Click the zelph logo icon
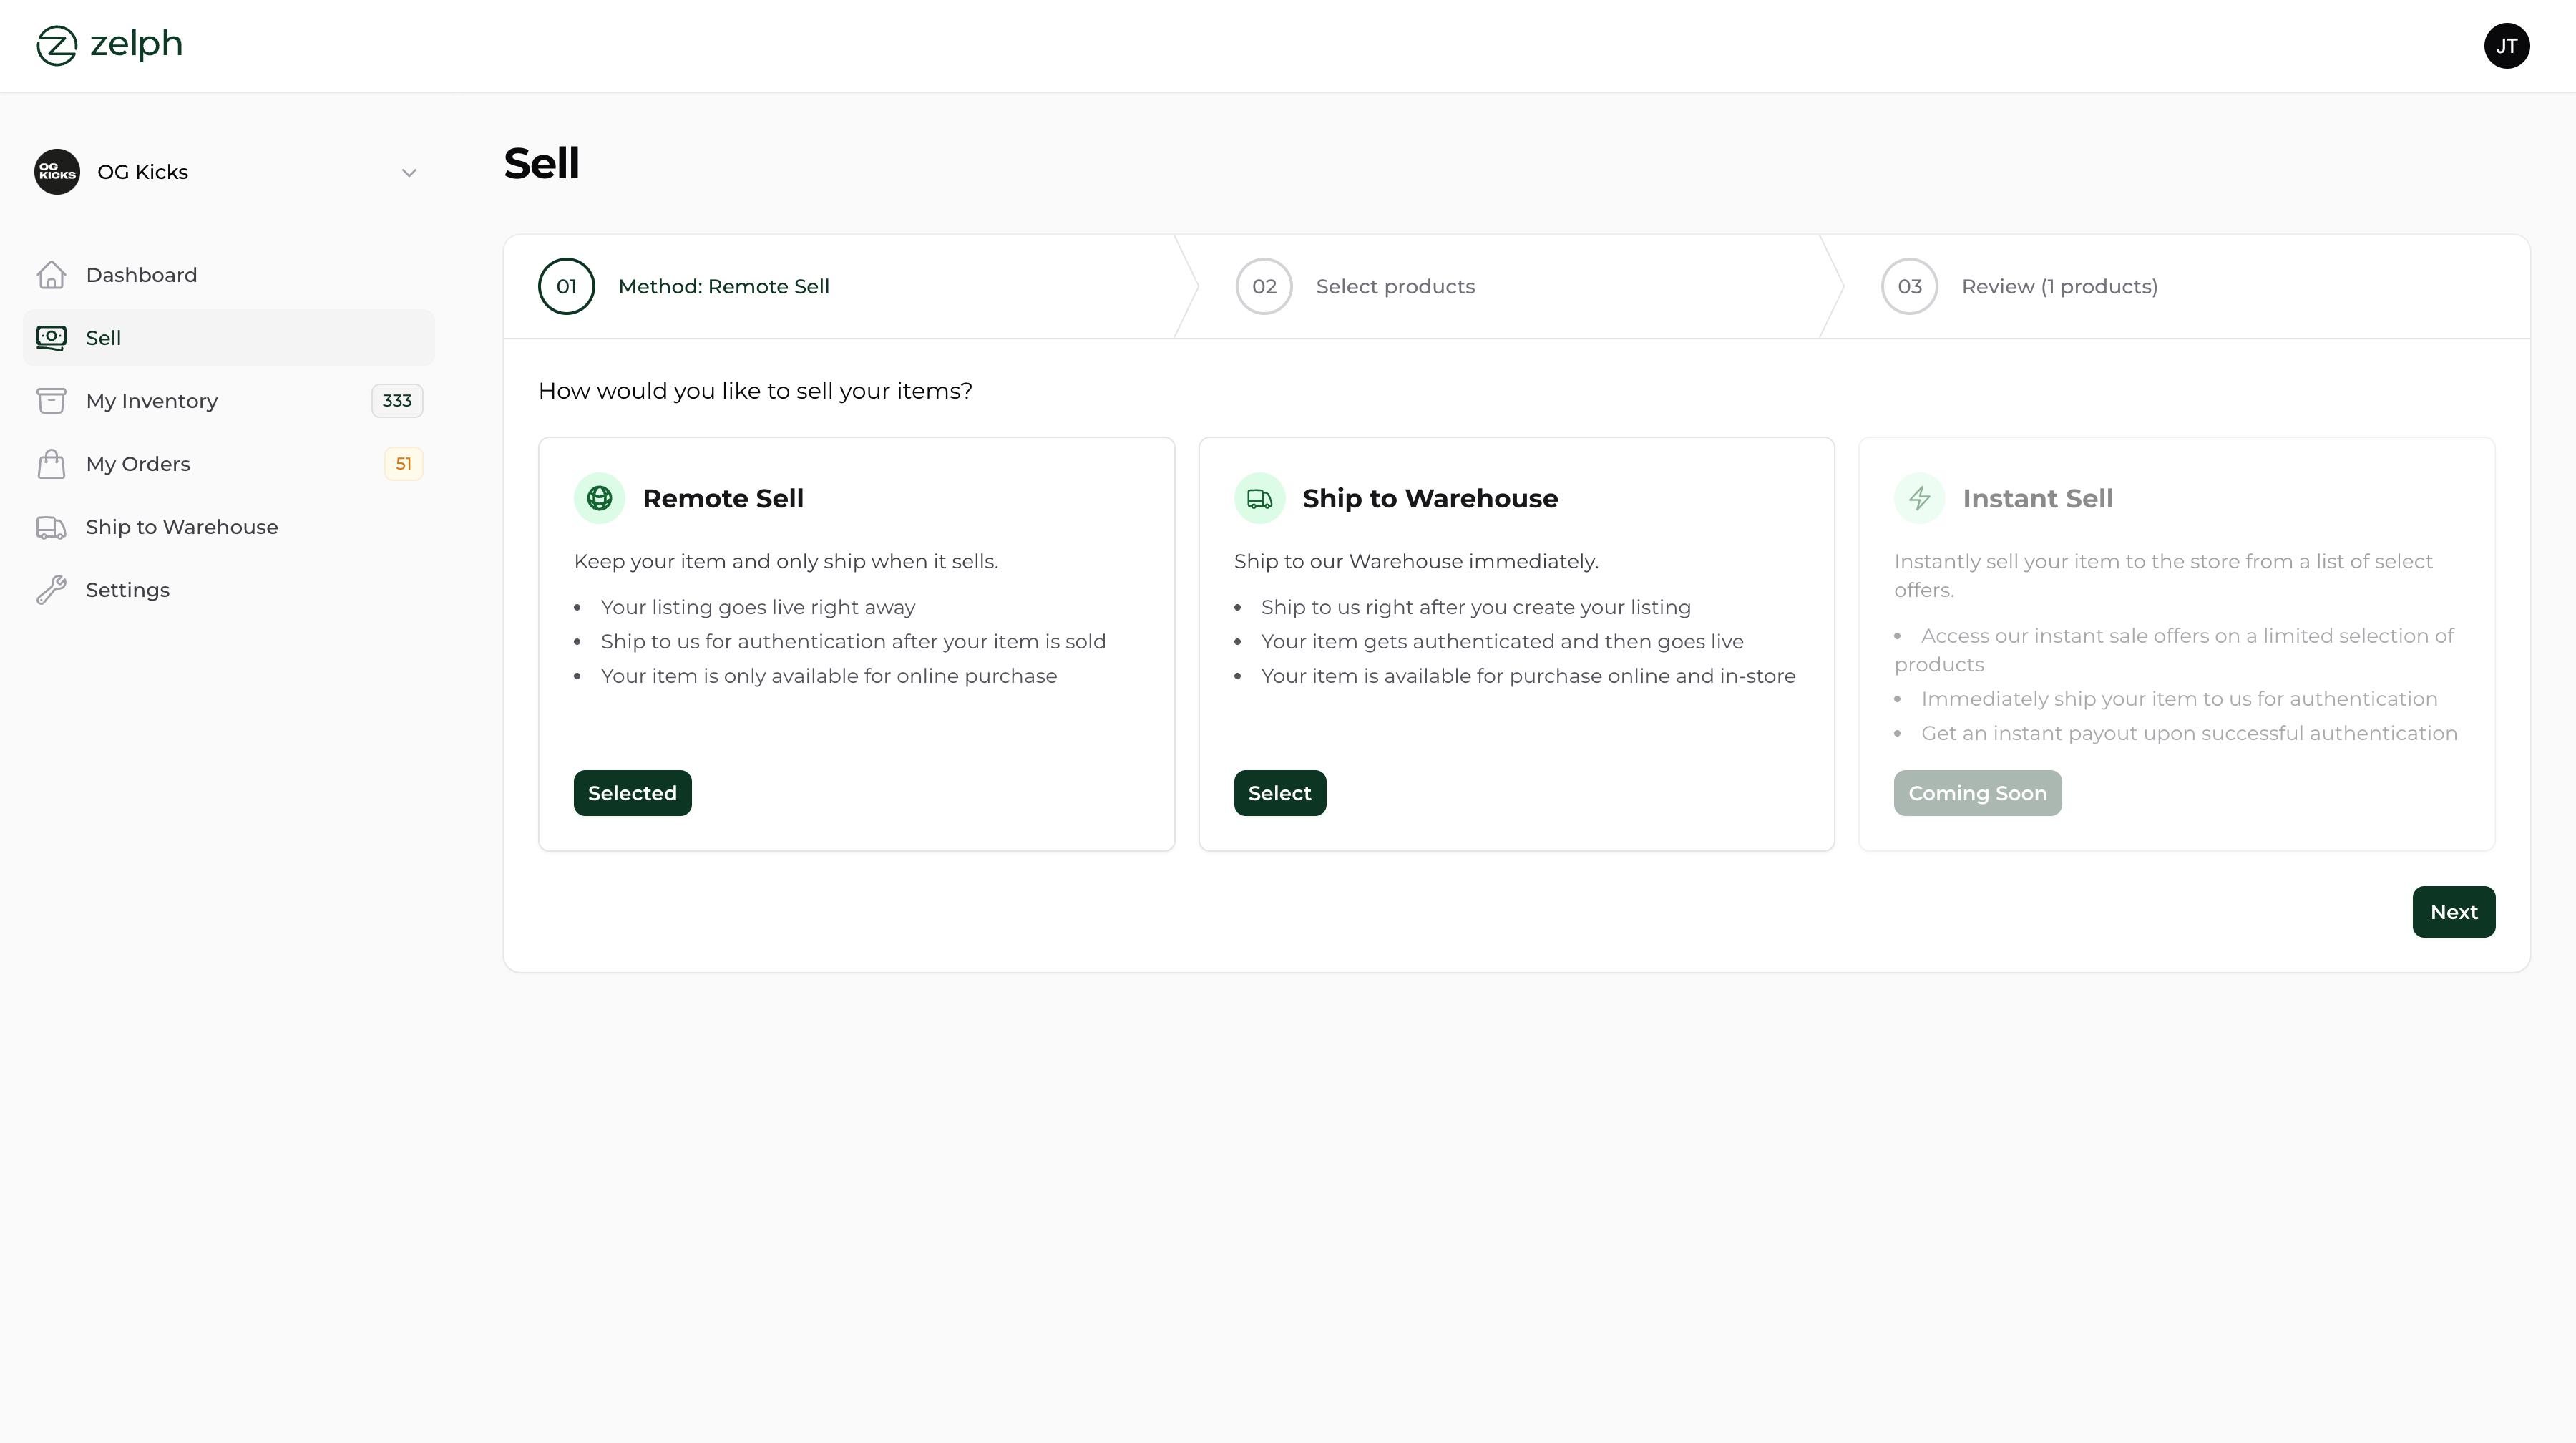 pos(56,45)
